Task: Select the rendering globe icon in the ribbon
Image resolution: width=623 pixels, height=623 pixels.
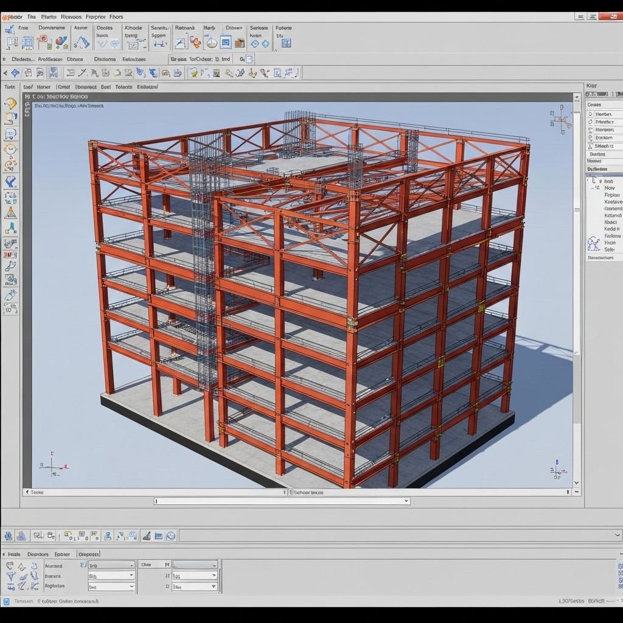Action: 211,41
